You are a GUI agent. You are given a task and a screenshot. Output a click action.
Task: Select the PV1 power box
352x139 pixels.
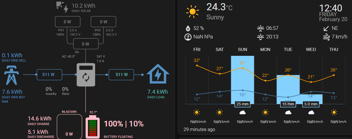[67, 22]
